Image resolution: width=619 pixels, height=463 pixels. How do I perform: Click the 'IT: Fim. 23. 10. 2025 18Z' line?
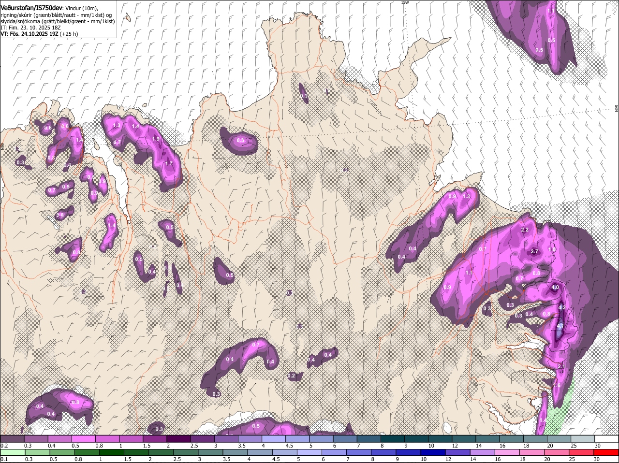[x=30, y=28]
